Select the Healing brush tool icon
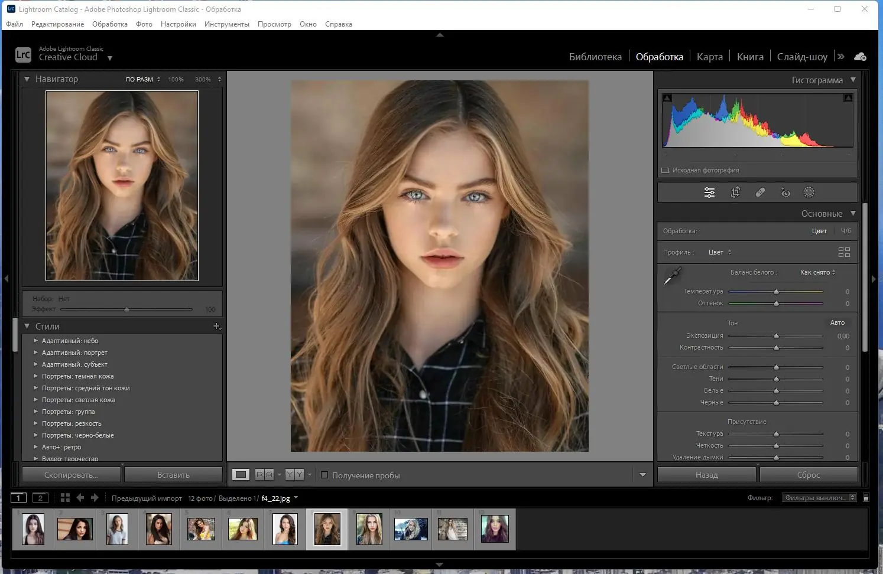The image size is (883, 574). (x=760, y=193)
